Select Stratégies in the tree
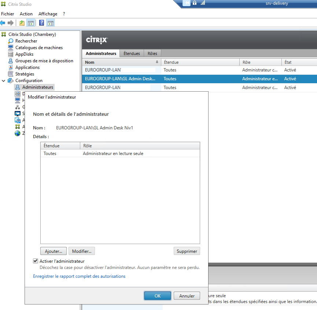Image resolution: width=317 pixels, height=310 pixels. (25, 74)
